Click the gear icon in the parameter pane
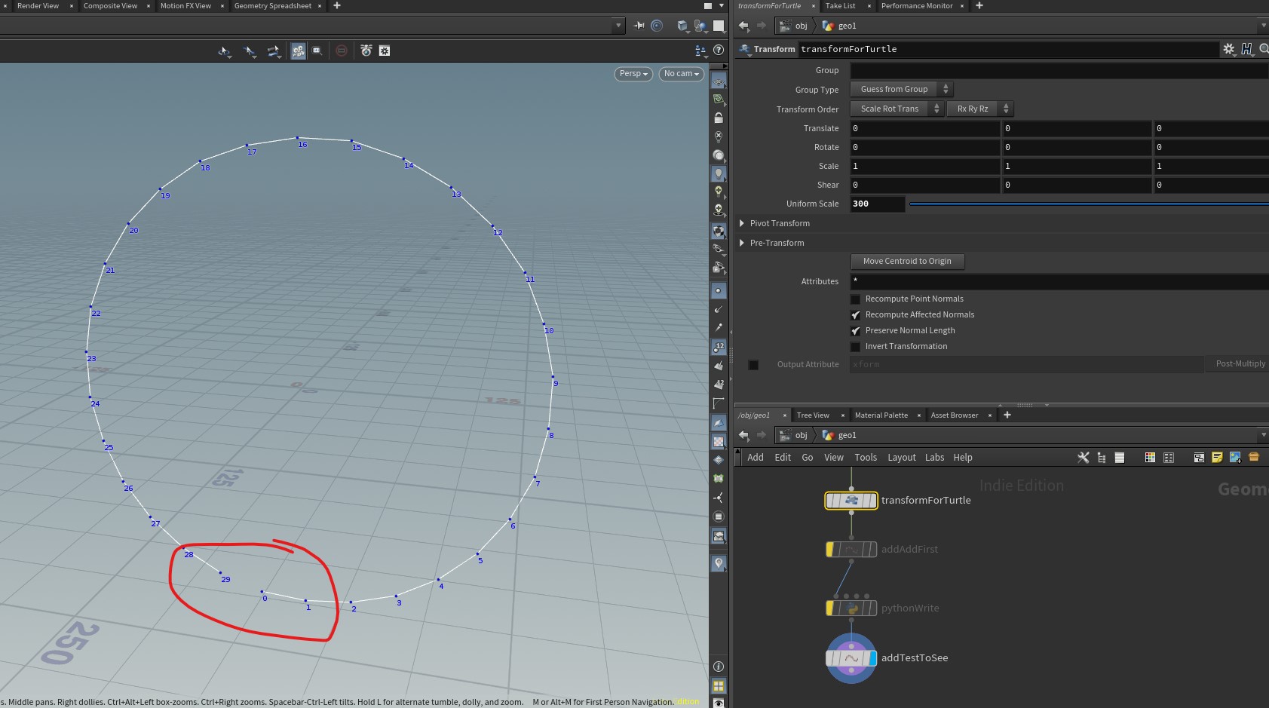1269x708 pixels. 1228,49
